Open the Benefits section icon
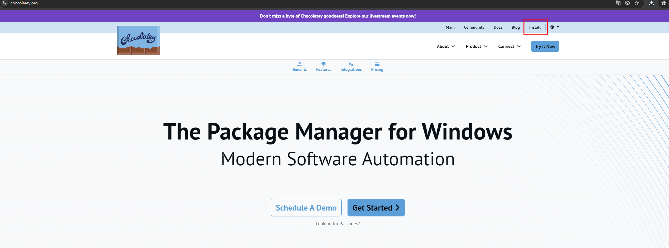This screenshot has height=248, width=669. pos(300,64)
